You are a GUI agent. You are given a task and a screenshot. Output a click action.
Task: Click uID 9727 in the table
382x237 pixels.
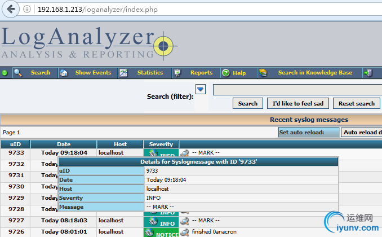tap(16, 221)
